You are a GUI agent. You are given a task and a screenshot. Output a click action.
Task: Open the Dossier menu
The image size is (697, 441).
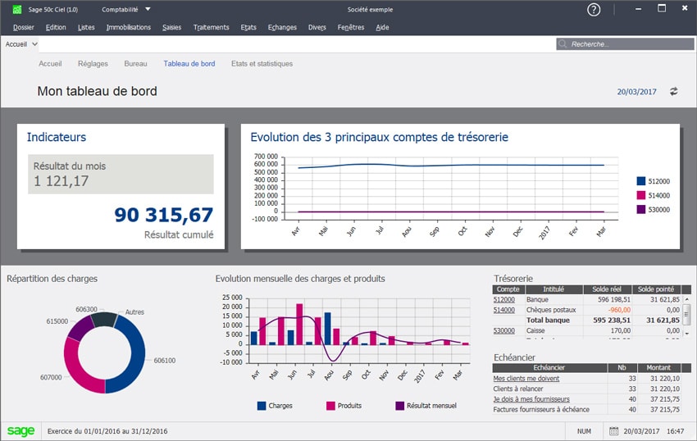(24, 27)
